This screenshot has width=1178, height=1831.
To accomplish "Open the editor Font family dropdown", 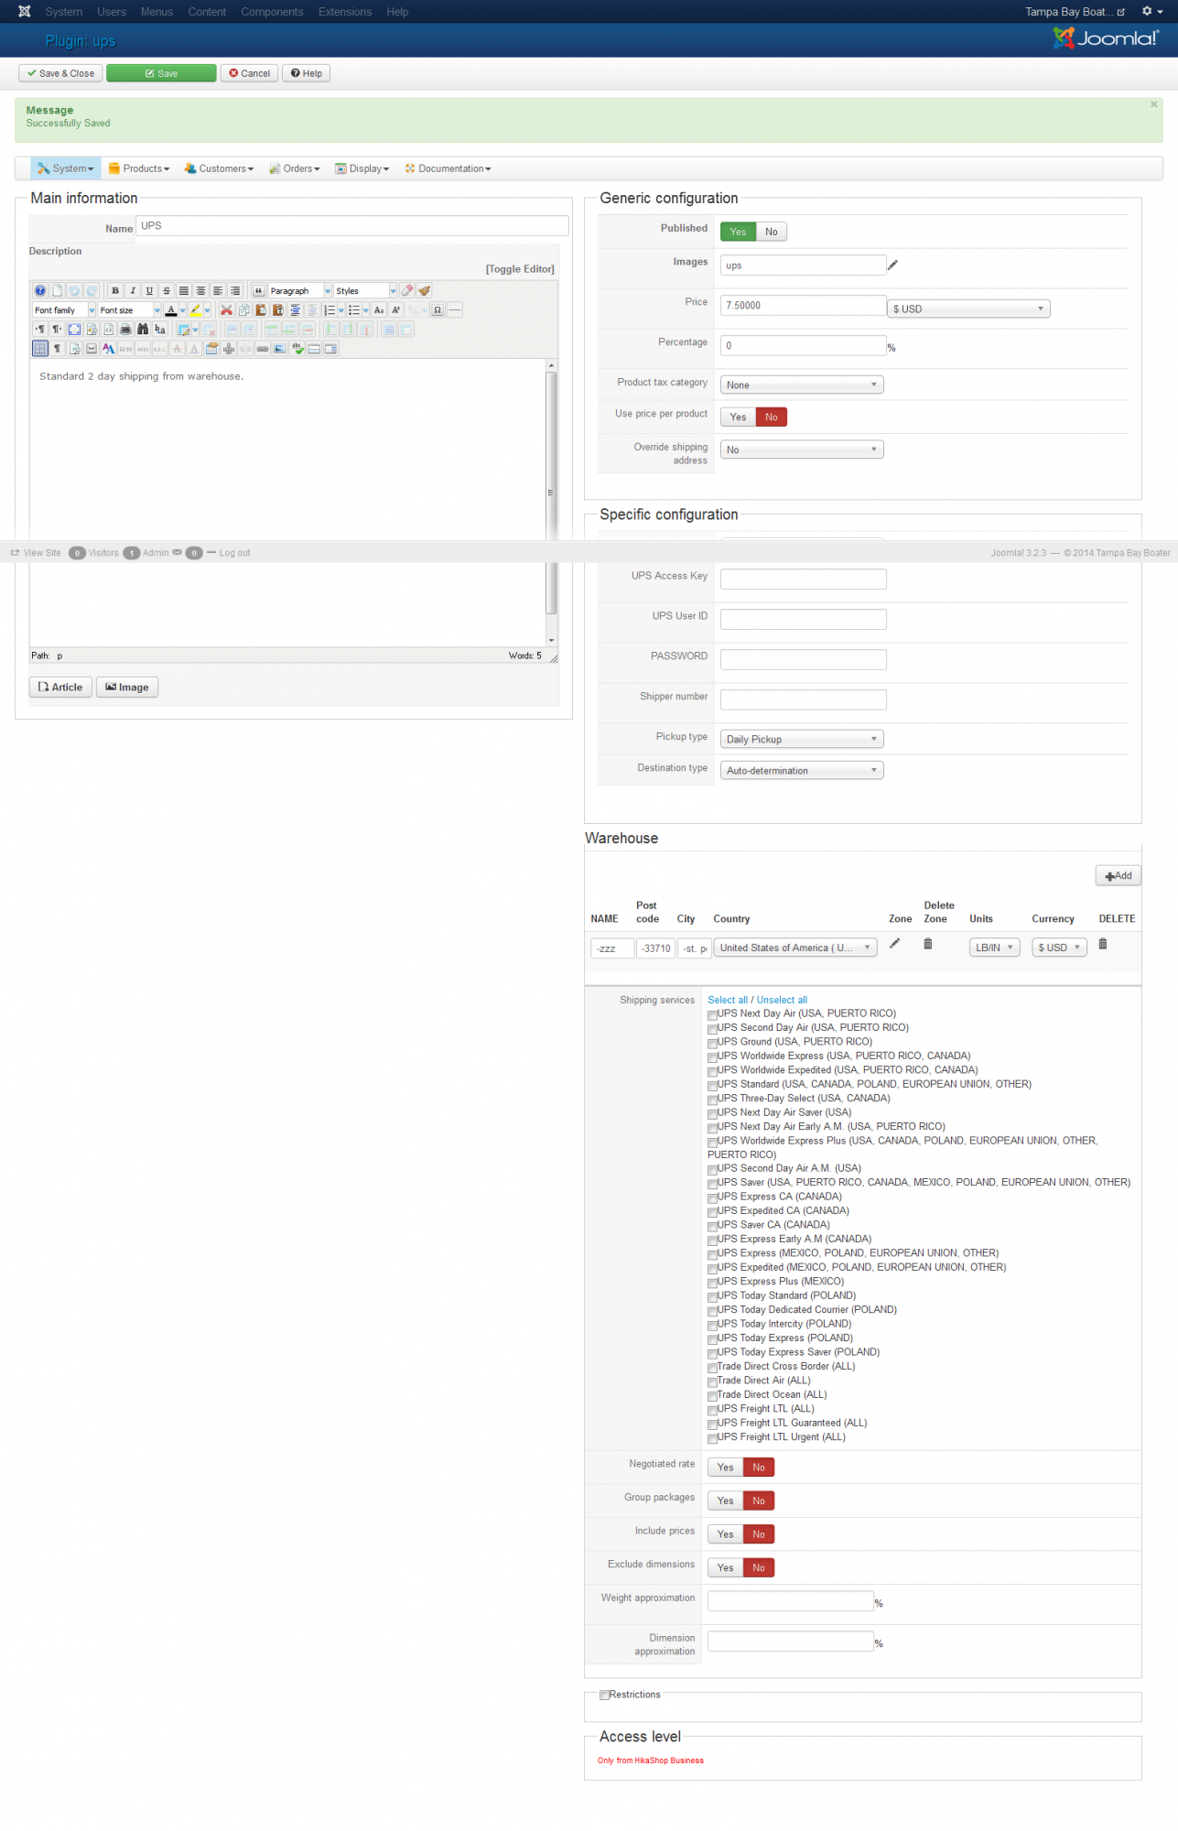I will point(64,310).
